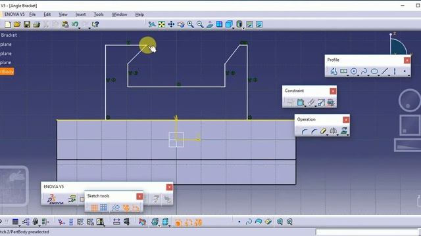421x236 pixels.
Task: Click the Constraint tool in Constraint toolbar
Action: click(x=301, y=102)
